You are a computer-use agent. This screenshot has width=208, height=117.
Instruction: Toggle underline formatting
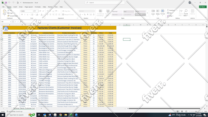[28, 14]
